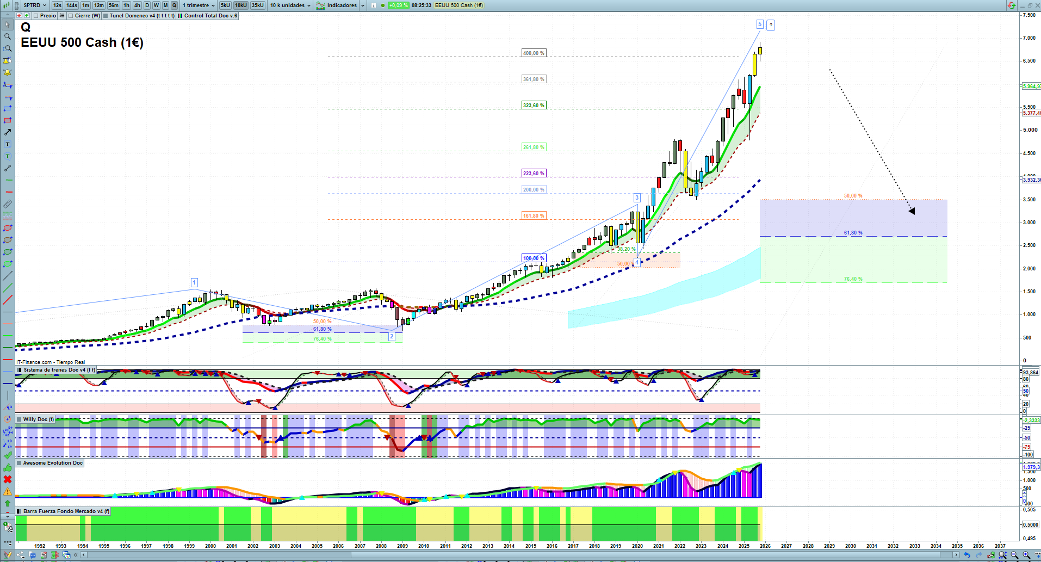Switch timeframe to D daily

147,5
